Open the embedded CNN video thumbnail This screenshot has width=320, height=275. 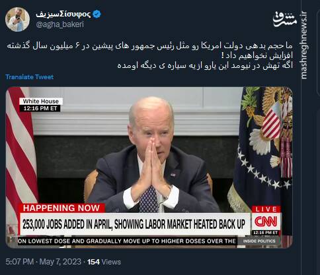click(x=149, y=168)
